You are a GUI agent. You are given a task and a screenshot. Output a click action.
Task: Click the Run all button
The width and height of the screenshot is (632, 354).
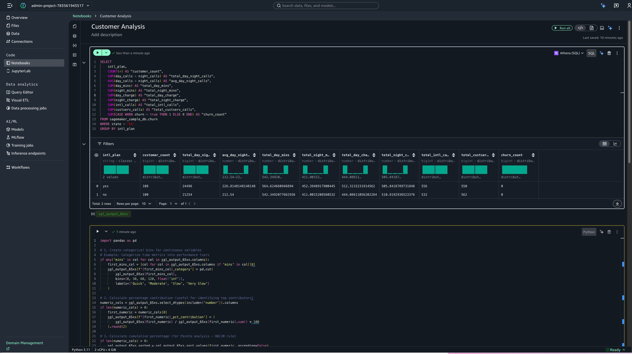point(562,28)
